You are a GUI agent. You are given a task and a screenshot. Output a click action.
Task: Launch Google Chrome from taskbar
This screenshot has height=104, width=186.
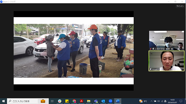(x=74, y=101)
